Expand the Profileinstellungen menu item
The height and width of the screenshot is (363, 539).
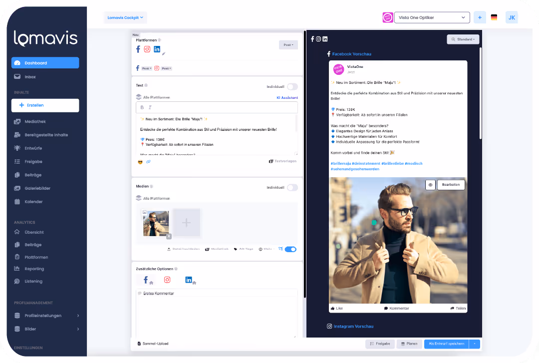click(42, 315)
